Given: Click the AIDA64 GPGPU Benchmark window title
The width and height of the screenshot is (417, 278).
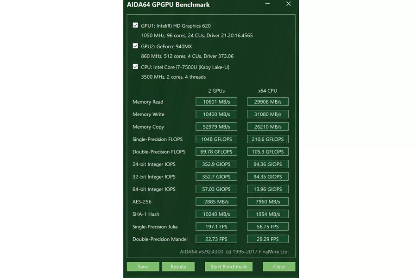Looking at the screenshot, I should pyautogui.click(x=168, y=5).
